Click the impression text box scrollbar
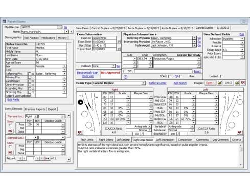Image resolution: width=250 pixels, height=190 pixels. coord(241,155)
